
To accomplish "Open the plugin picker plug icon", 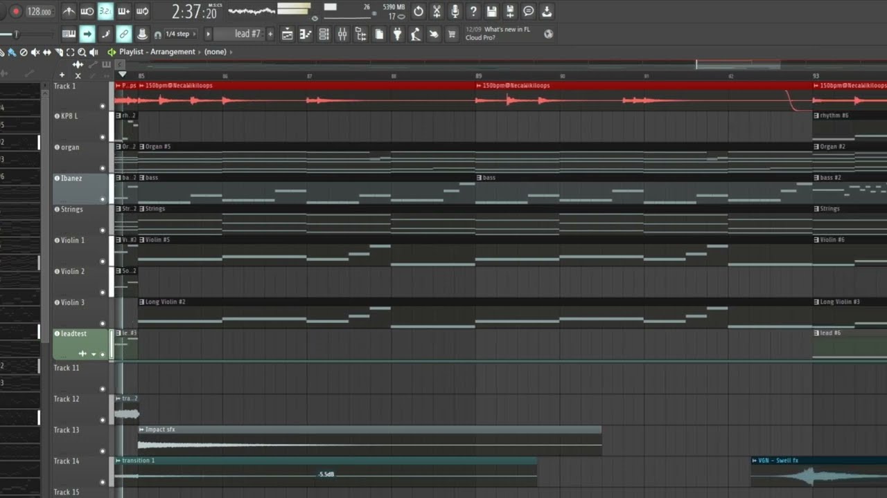I will pos(397,34).
